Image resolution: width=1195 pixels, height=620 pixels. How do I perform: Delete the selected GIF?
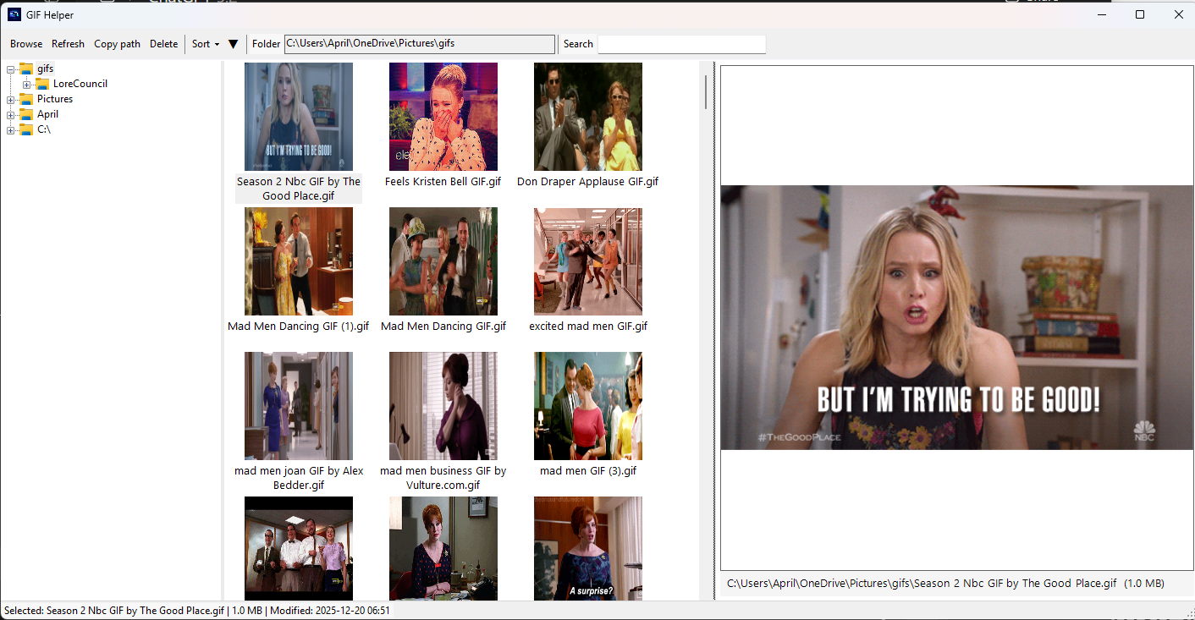[164, 44]
